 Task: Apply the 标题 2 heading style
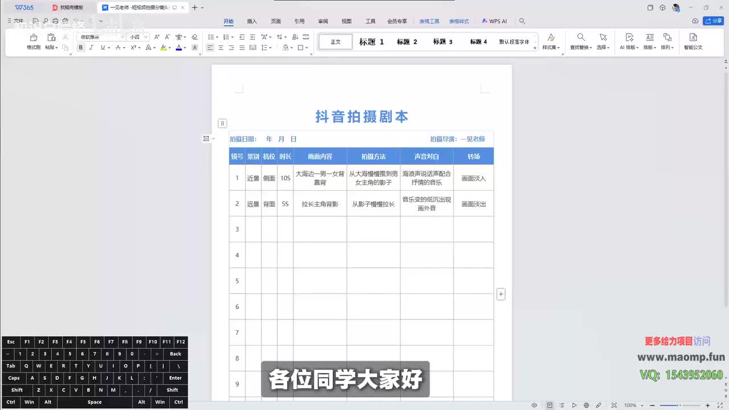[x=407, y=42]
